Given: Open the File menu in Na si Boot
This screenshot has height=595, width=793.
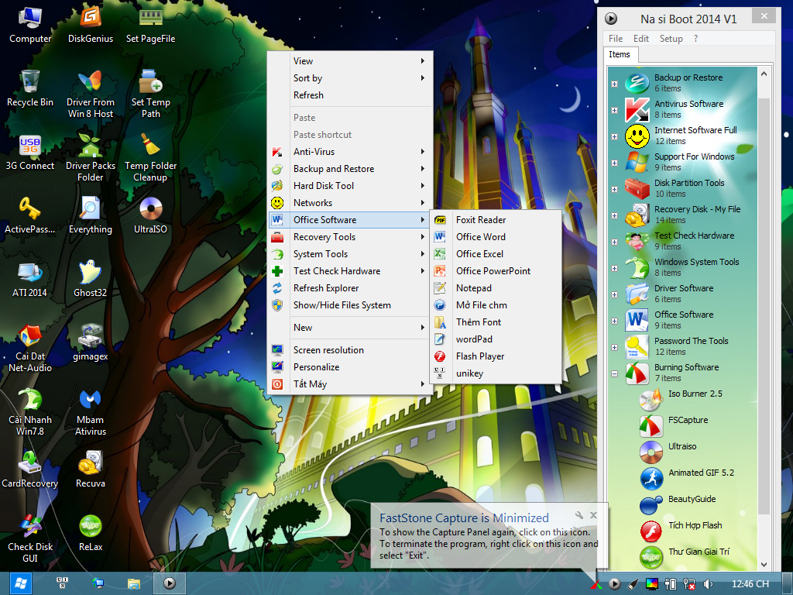Looking at the screenshot, I should (616, 39).
